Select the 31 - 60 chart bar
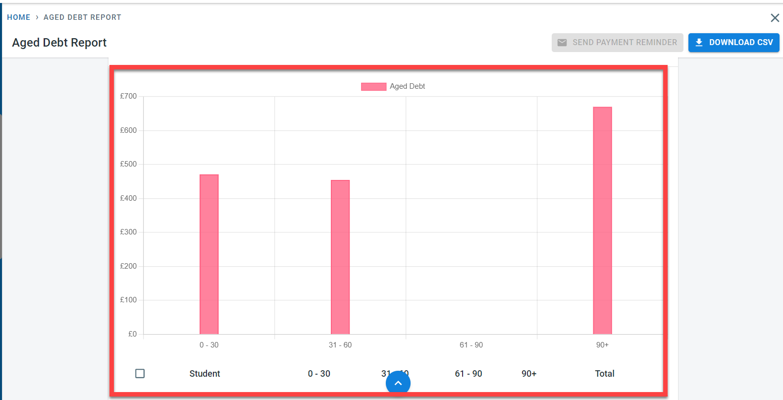Viewport: 783px width, 400px height. [x=340, y=257]
